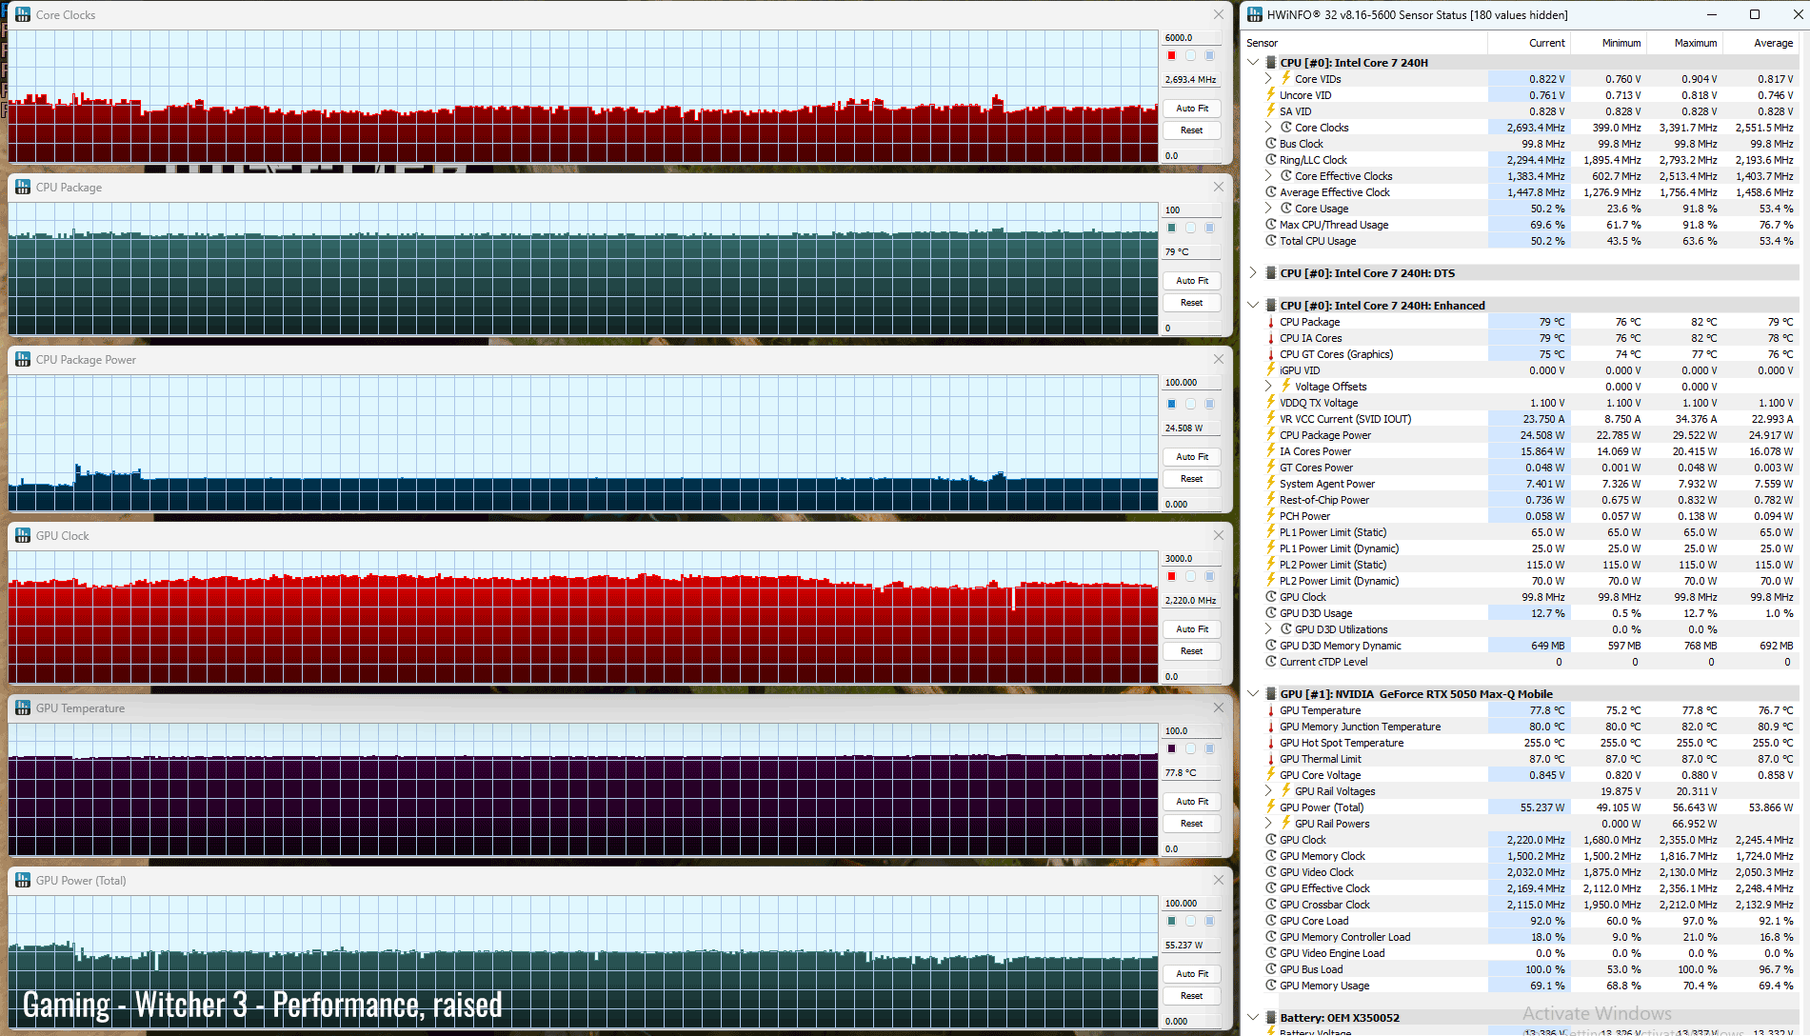Expand the Core Clocks sub-items in sensor list
This screenshot has height=1036, width=1810.
pyautogui.click(x=1268, y=128)
